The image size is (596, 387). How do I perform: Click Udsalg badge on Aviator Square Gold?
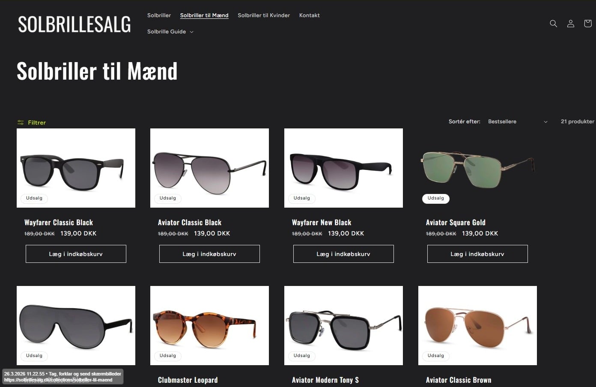(x=436, y=198)
